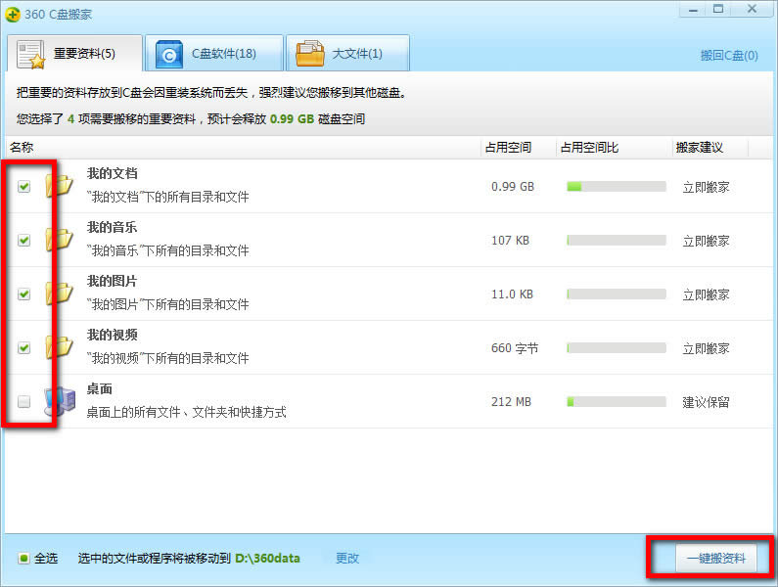The height and width of the screenshot is (587, 778).
Task: Uncheck the 我的视频 checkbox
Action: coord(24,348)
